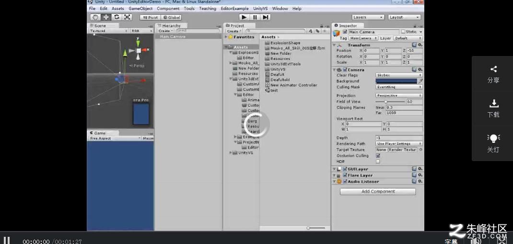Click the Field of View slider
This screenshot has height=244, width=513.
click(x=390, y=102)
